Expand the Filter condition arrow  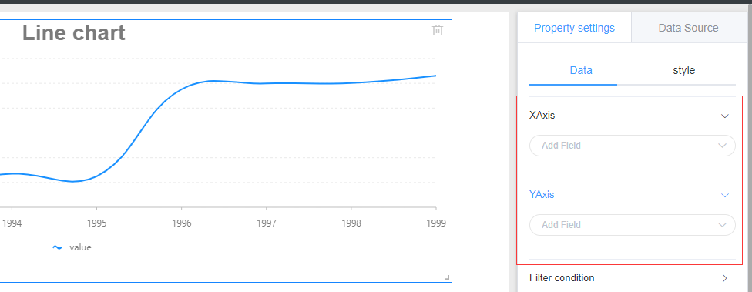[x=725, y=278]
